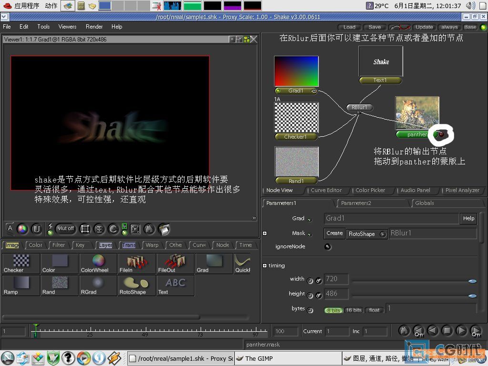This screenshot has height=366, width=488.
Task: Open the window menu at title bar left
Action: (4, 17)
